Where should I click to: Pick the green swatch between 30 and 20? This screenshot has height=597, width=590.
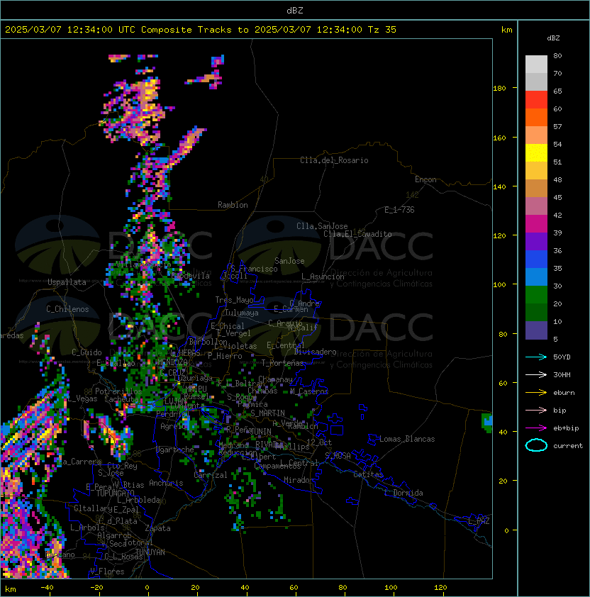[536, 295]
